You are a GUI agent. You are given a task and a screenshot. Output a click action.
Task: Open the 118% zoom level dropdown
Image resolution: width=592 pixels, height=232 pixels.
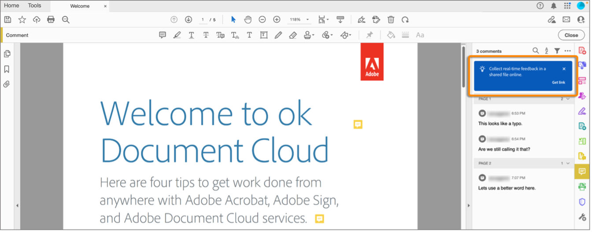pyautogui.click(x=299, y=20)
